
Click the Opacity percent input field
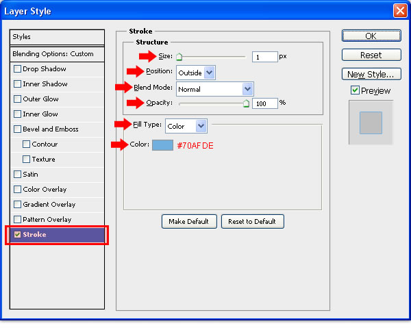[264, 103]
